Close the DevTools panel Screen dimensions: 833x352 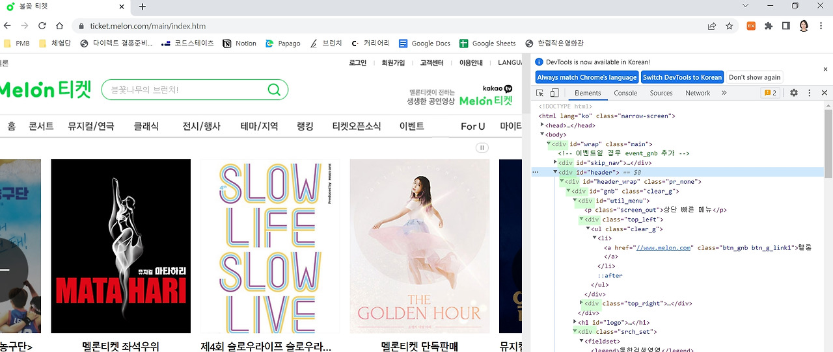point(824,93)
